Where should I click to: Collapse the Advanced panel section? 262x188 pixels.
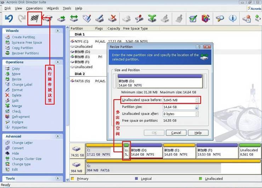tap(58, 136)
